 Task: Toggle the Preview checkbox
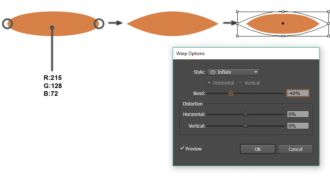coord(182,149)
